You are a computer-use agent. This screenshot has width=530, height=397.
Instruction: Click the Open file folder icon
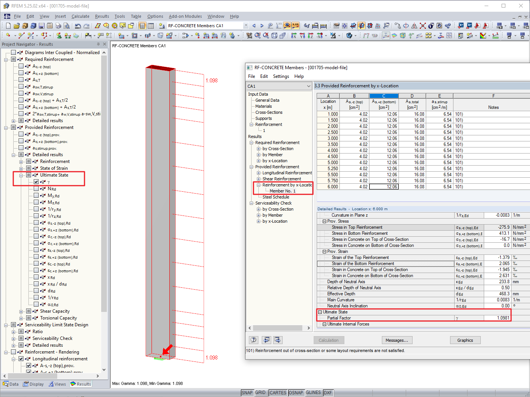pyautogui.click(x=16, y=26)
